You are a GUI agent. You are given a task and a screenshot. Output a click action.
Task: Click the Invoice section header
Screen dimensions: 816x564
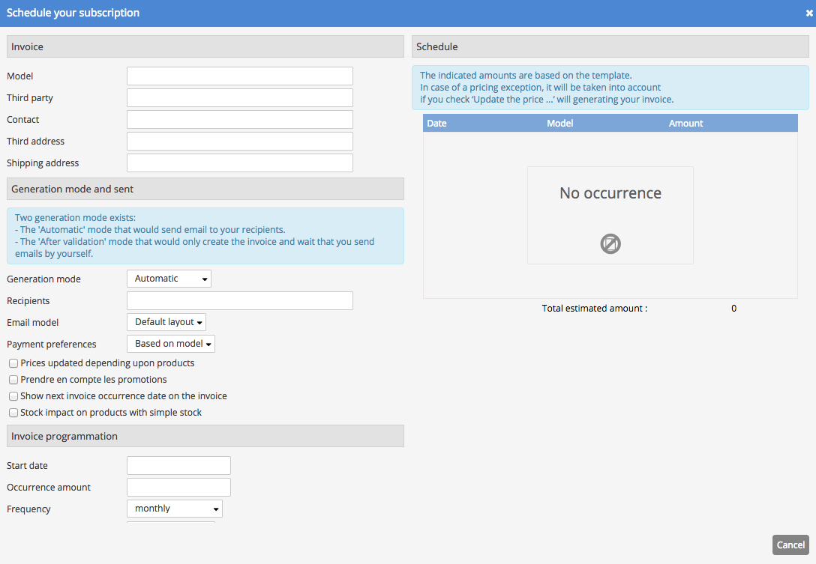click(205, 46)
